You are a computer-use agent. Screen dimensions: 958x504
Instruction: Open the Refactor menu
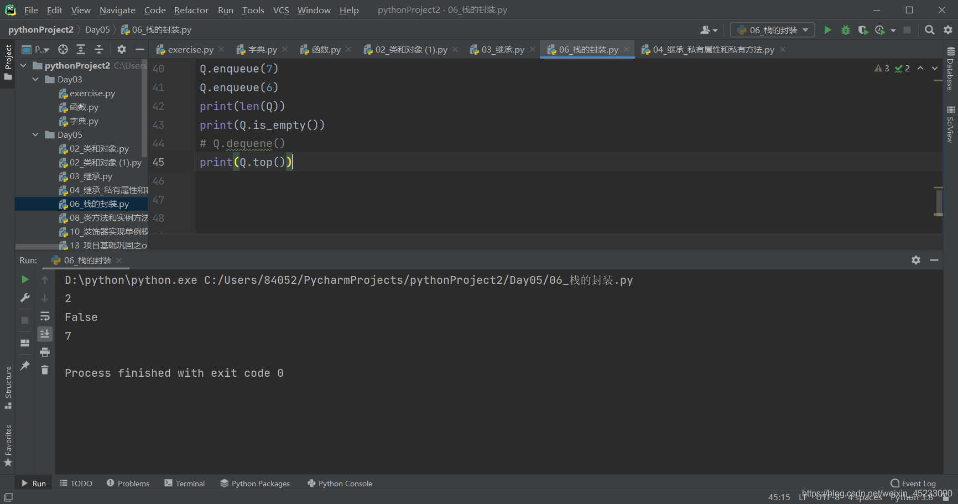[191, 10]
